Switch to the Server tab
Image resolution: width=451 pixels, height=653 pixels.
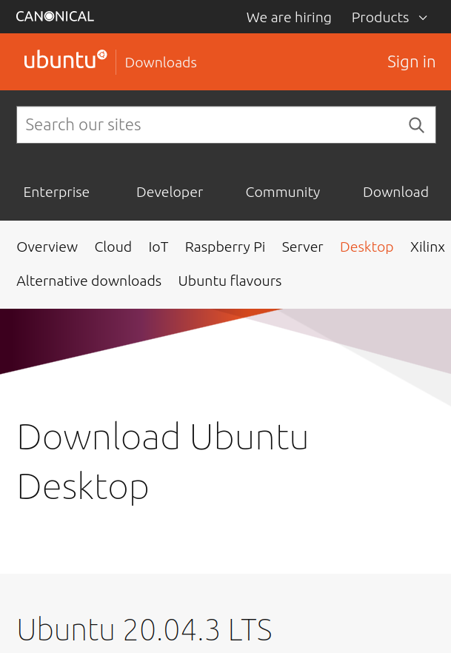tap(302, 247)
